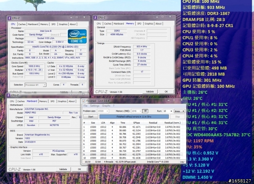The image size is (254, 184).
Task: Click Validate in the Memory CPU-Z window
Action: pos(150,92)
